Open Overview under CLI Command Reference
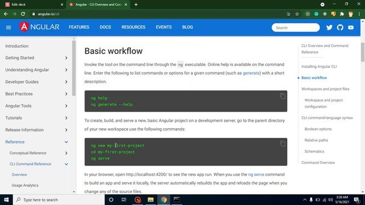This screenshot has width=365, height=205. 19,175
